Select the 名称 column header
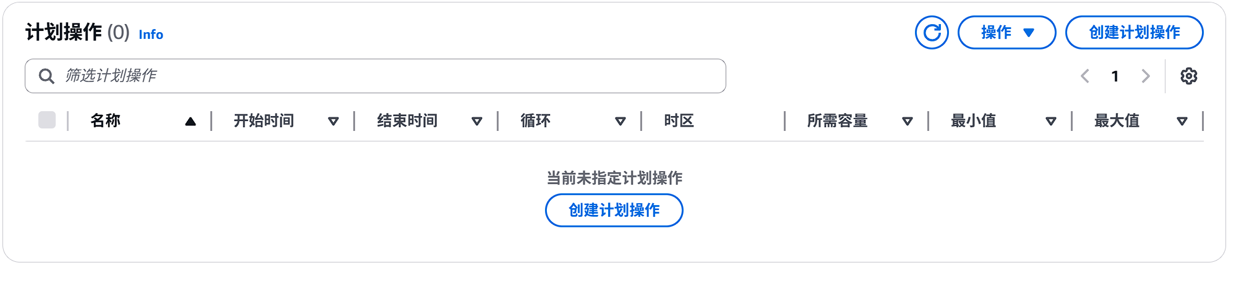Screen dimensions: 1236x281 pos(105,120)
